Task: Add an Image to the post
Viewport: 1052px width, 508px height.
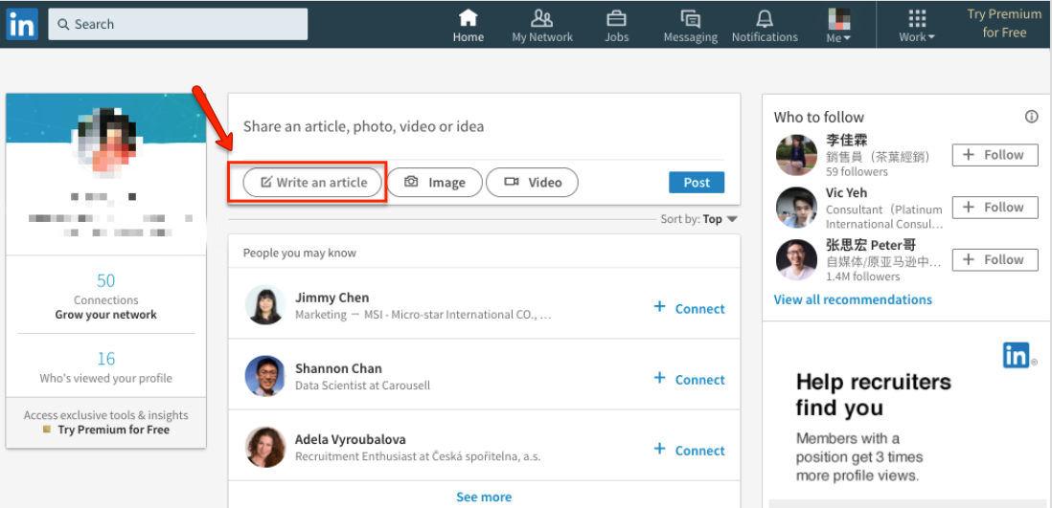Action: [434, 182]
